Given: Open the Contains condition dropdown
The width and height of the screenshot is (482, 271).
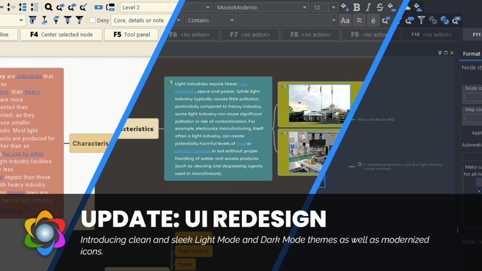Looking at the screenshot, I should [x=210, y=20].
